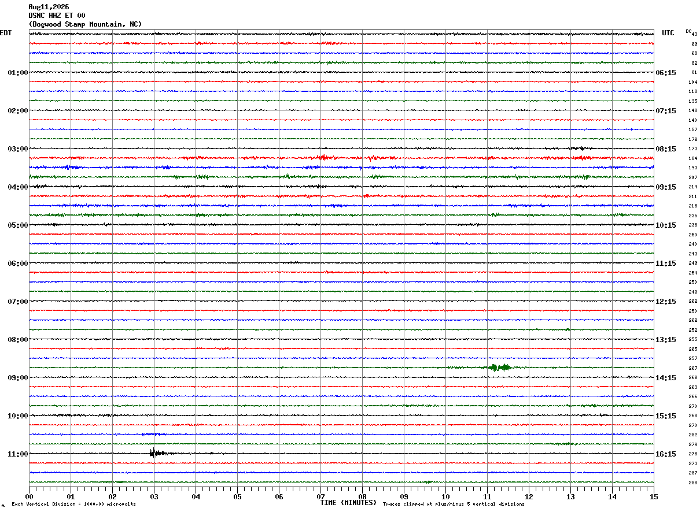
Task: Click the DSNC HHZ ET 00 station header
Action: pyautogui.click(x=57, y=16)
